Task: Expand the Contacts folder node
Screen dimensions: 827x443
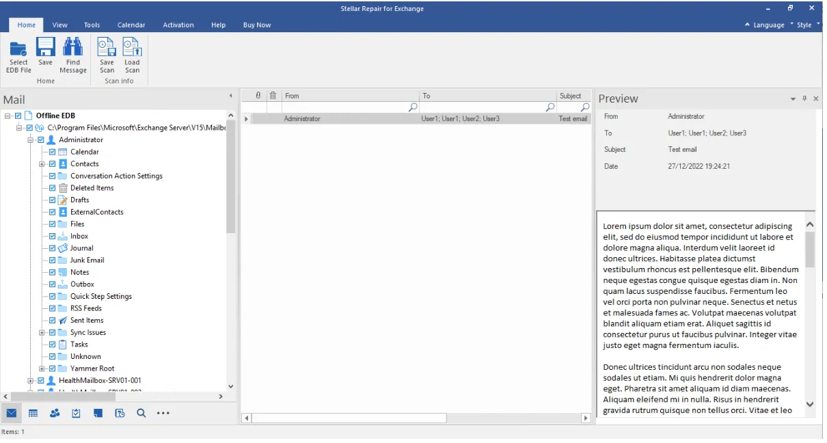Action: coord(42,164)
